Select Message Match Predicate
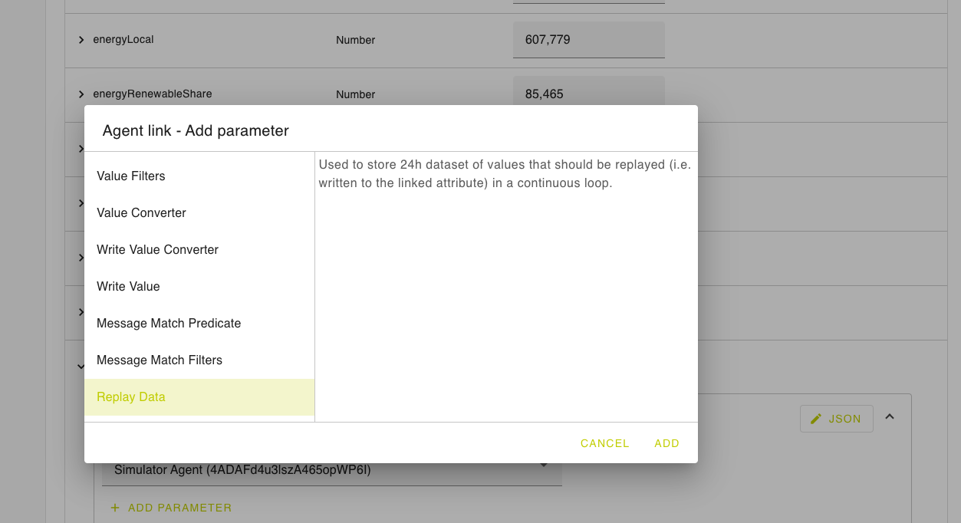Viewport: 961px width, 523px height. tap(169, 324)
